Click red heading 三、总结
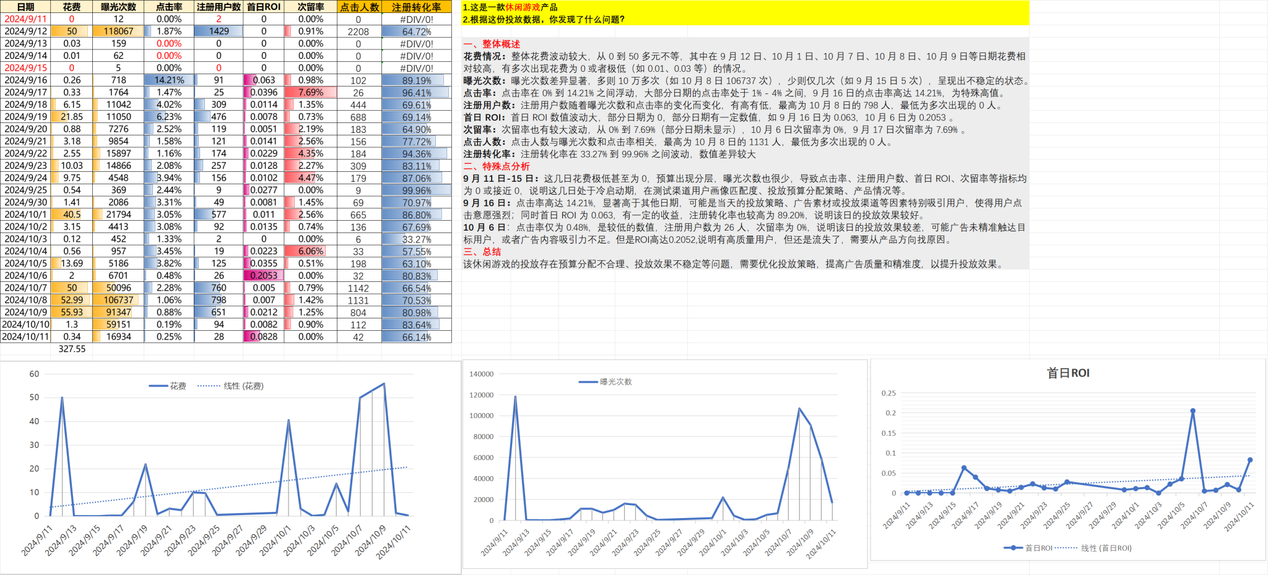Image resolution: width=1268 pixels, height=575 pixels. 482,252
